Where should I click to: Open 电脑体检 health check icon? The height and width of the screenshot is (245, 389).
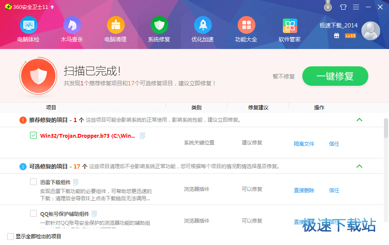coord(28,25)
